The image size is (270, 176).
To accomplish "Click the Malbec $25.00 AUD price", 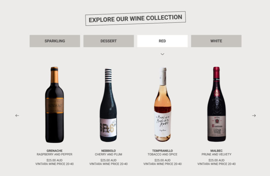I will pos(216,160).
